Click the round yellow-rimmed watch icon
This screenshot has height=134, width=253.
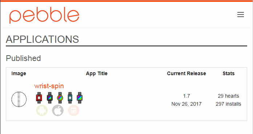coord(60,98)
